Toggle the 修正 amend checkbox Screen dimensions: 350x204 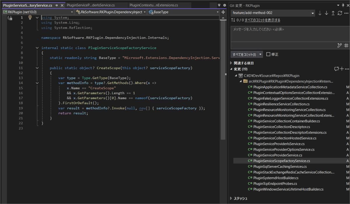(268, 54)
